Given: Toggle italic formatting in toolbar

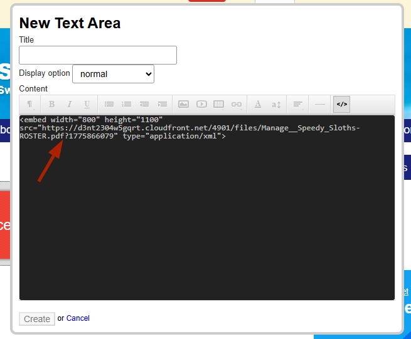Looking at the screenshot, I should [70, 105].
